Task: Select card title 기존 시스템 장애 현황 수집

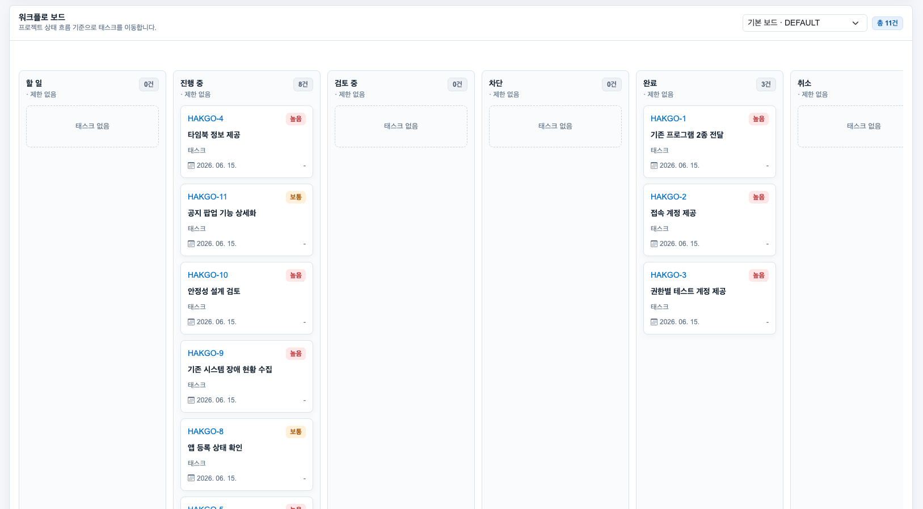Action: (230, 370)
